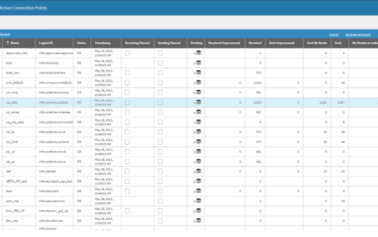Tick Sending Paused for csi_uk

[160, 152]
